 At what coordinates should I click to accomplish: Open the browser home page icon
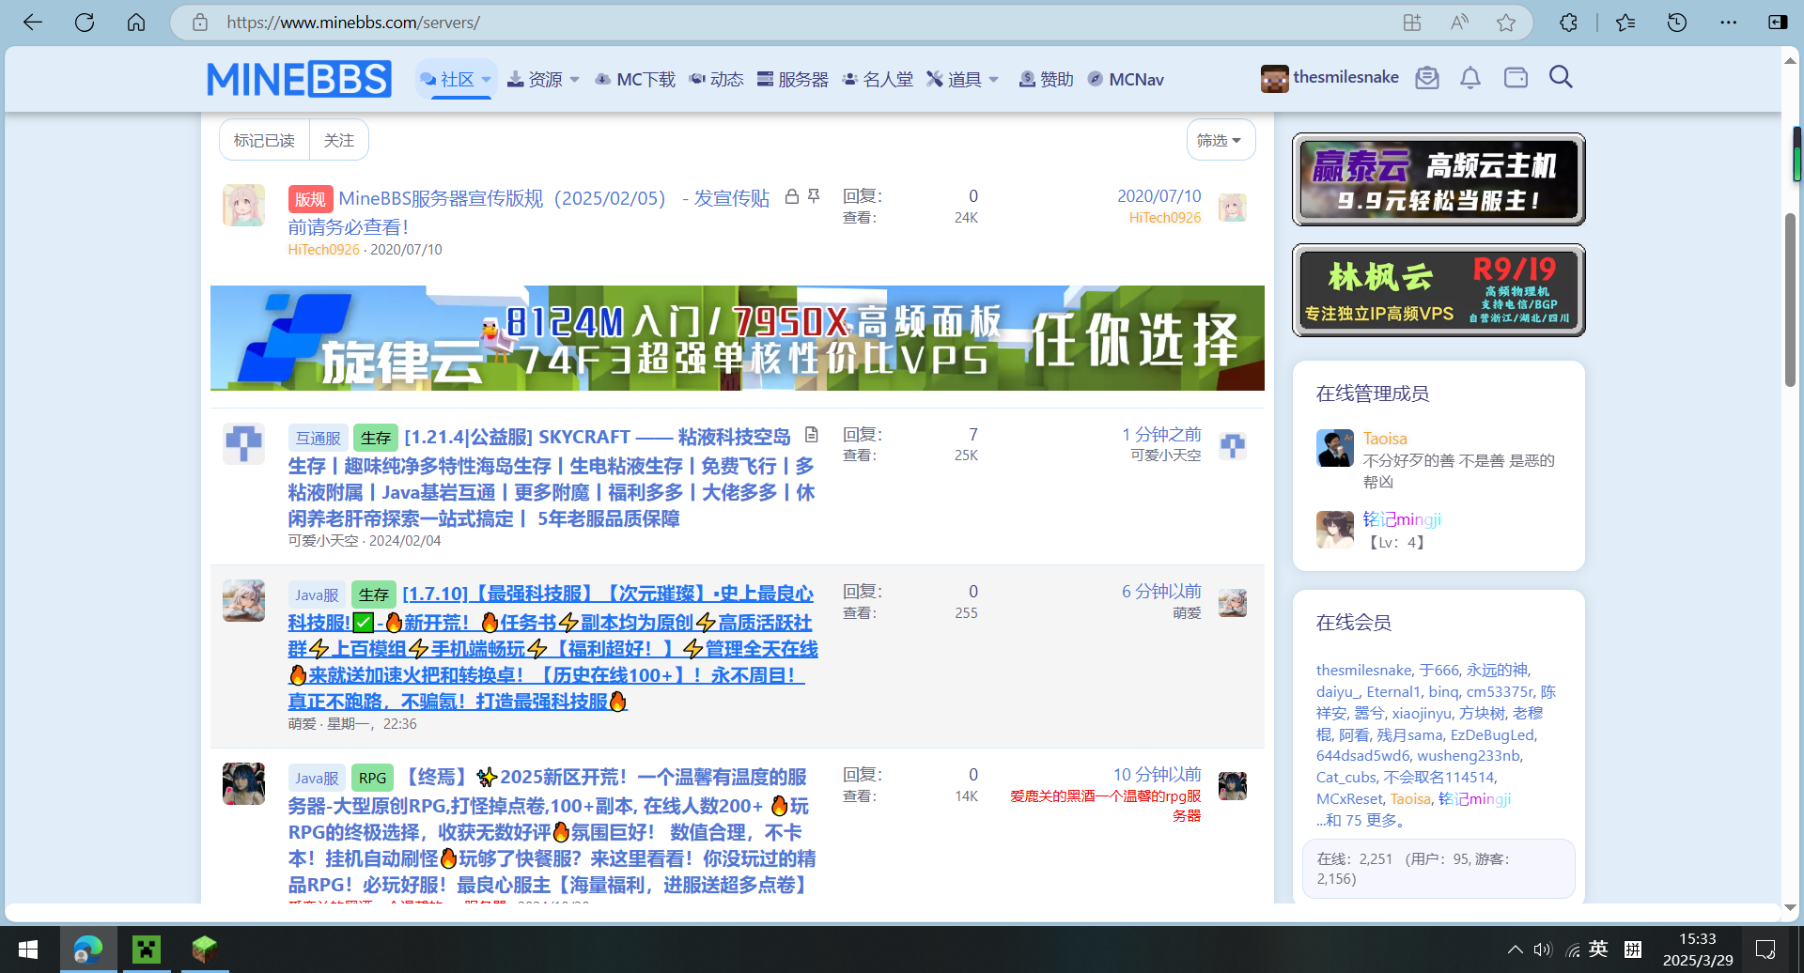pyautogui.click(x=136, y=23)
